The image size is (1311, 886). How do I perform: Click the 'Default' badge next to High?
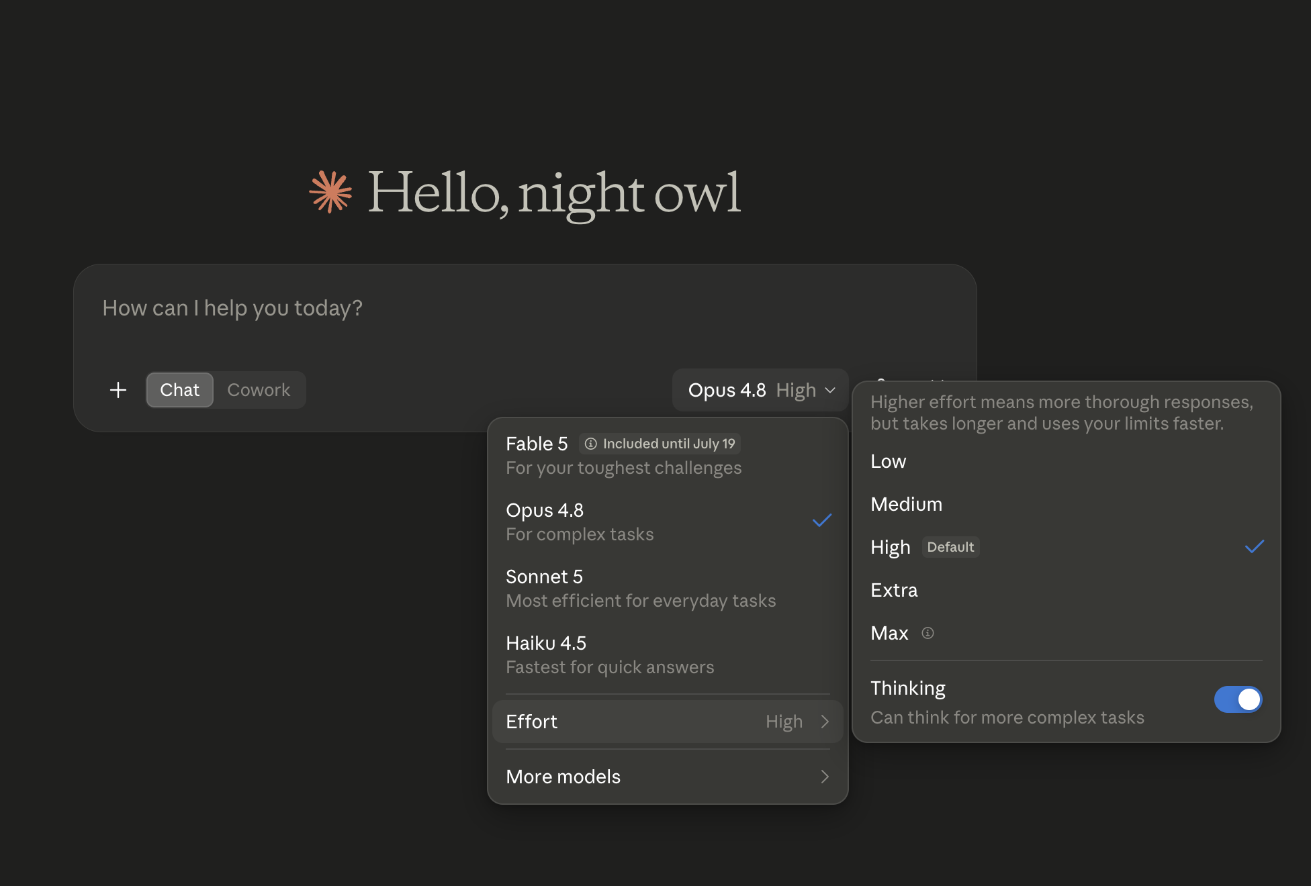950,547
